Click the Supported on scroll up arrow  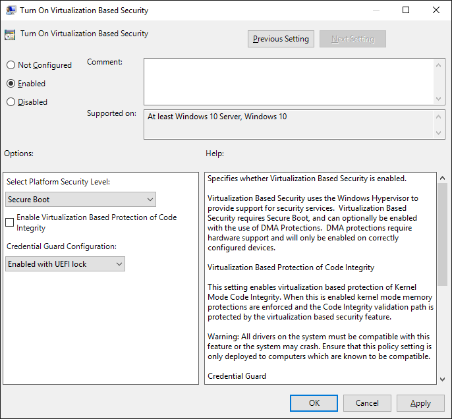point(439,116)
